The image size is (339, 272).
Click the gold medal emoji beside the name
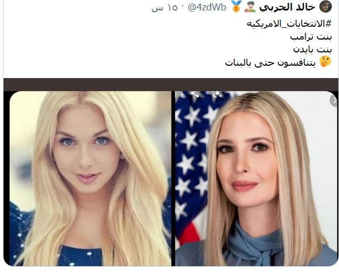(x=236, y=6)
